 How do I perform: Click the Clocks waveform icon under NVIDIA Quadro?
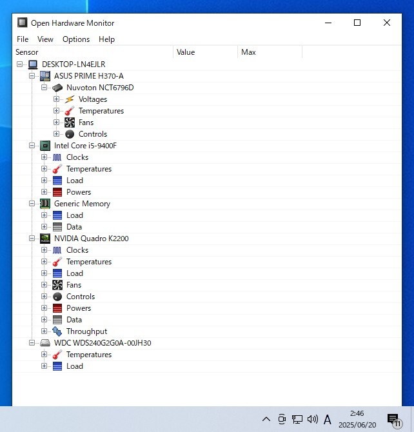pyautogui.click(x=57, y=250)
